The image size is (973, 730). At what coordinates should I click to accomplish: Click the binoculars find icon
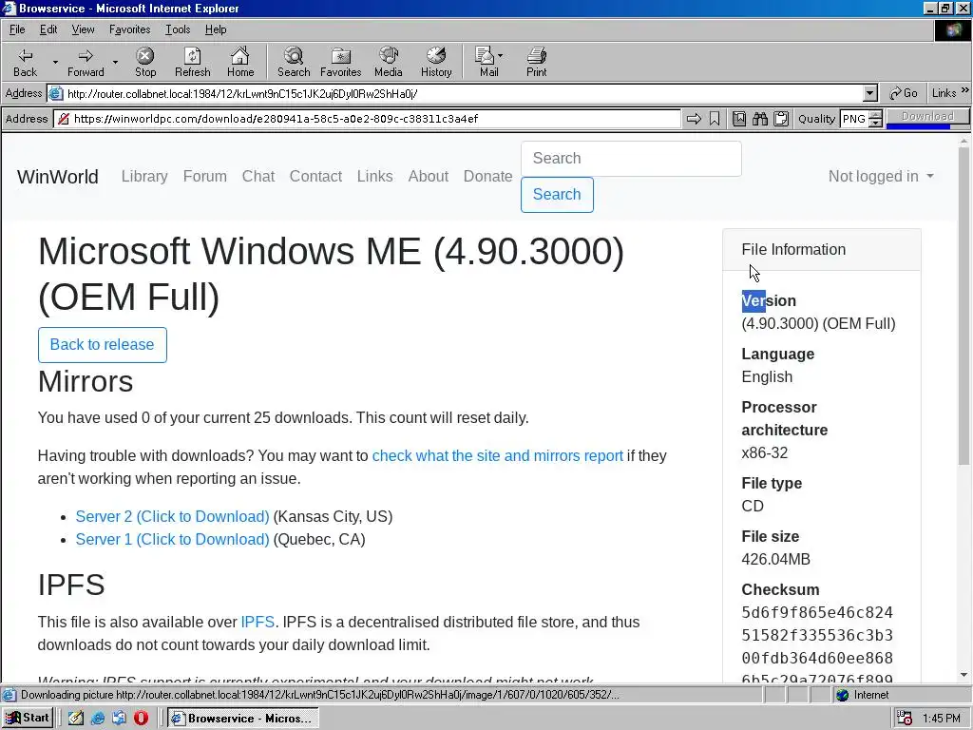(760, 119)
